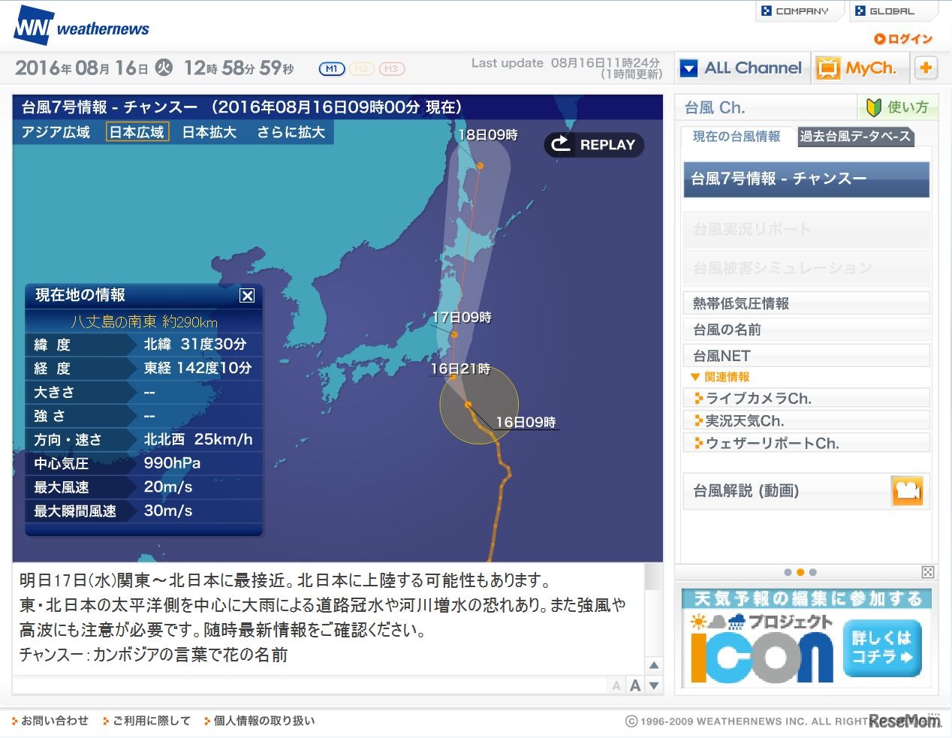The height and width of the screenshot is (738, 952).
Task: Open MyCh. via the orange TV icon
Action: pyautogui.click(x=828, y=68)
